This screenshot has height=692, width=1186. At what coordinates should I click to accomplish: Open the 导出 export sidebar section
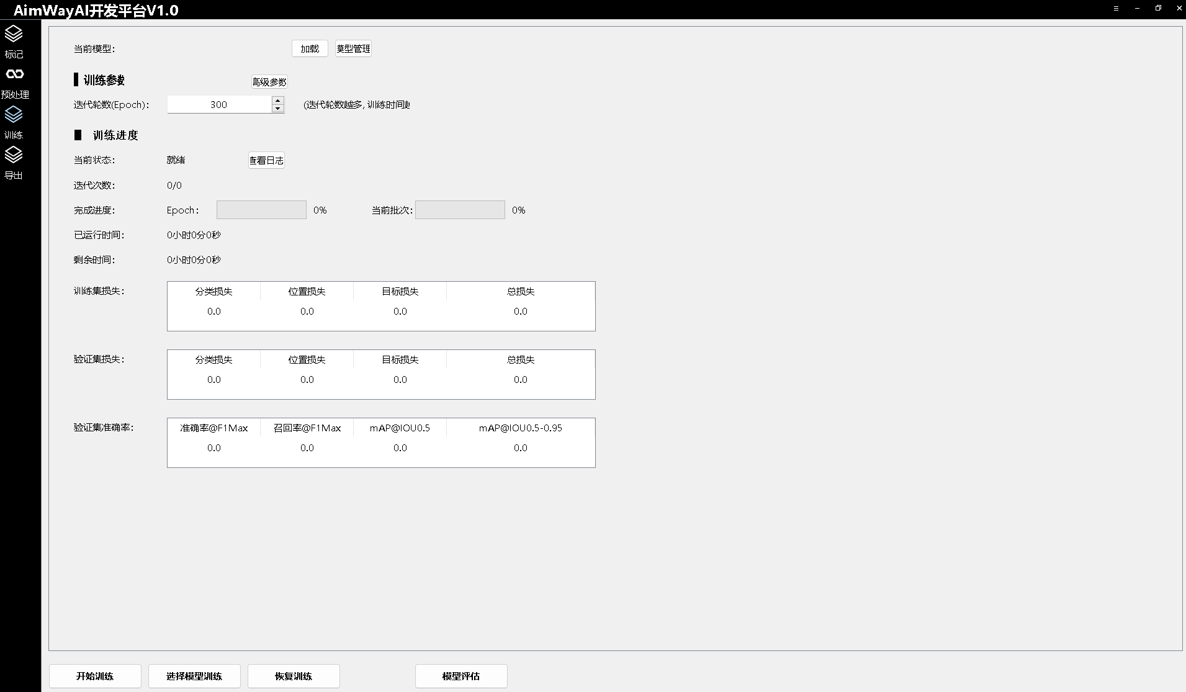coord(14,163)
